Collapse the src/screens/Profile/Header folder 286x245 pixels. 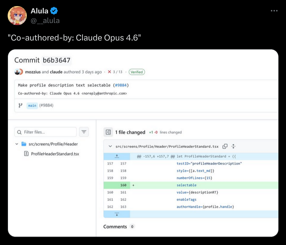17,144
